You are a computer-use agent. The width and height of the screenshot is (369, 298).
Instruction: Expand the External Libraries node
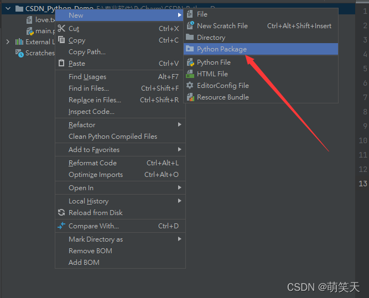pos(8,42)
